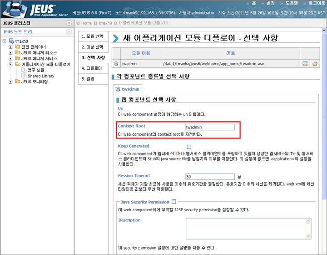The width and height of the screenshot is (327, 255).
Task: Click the Context Root input field
Action: (x=210, y=127)
